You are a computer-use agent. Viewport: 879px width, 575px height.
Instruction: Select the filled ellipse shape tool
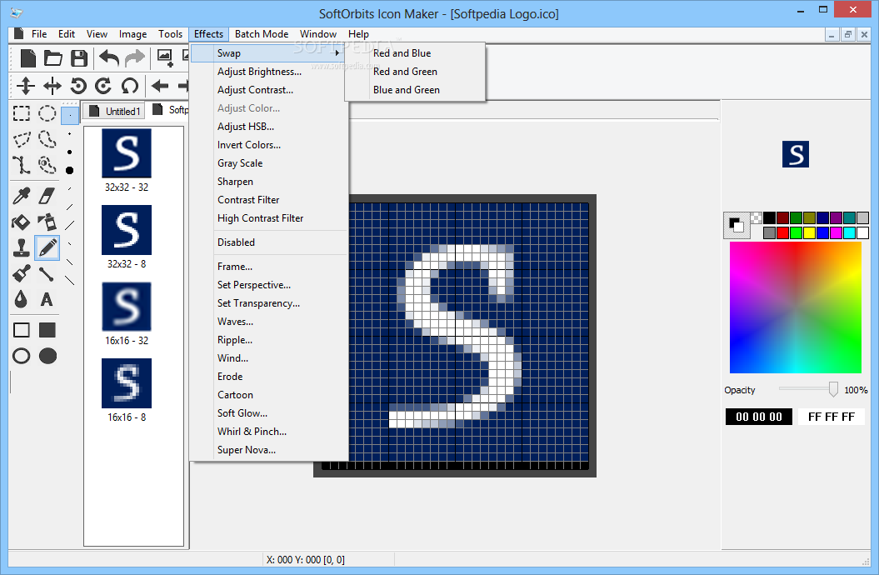(x=47, y=356)
